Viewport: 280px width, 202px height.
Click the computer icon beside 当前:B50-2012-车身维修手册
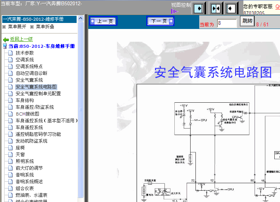tap(5, 46)
